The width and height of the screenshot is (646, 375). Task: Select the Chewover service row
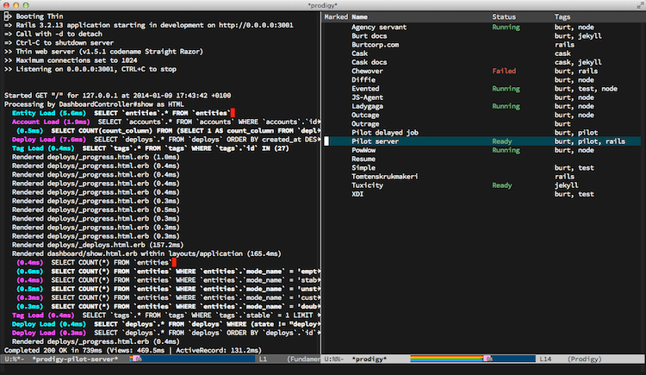point(369,70)
